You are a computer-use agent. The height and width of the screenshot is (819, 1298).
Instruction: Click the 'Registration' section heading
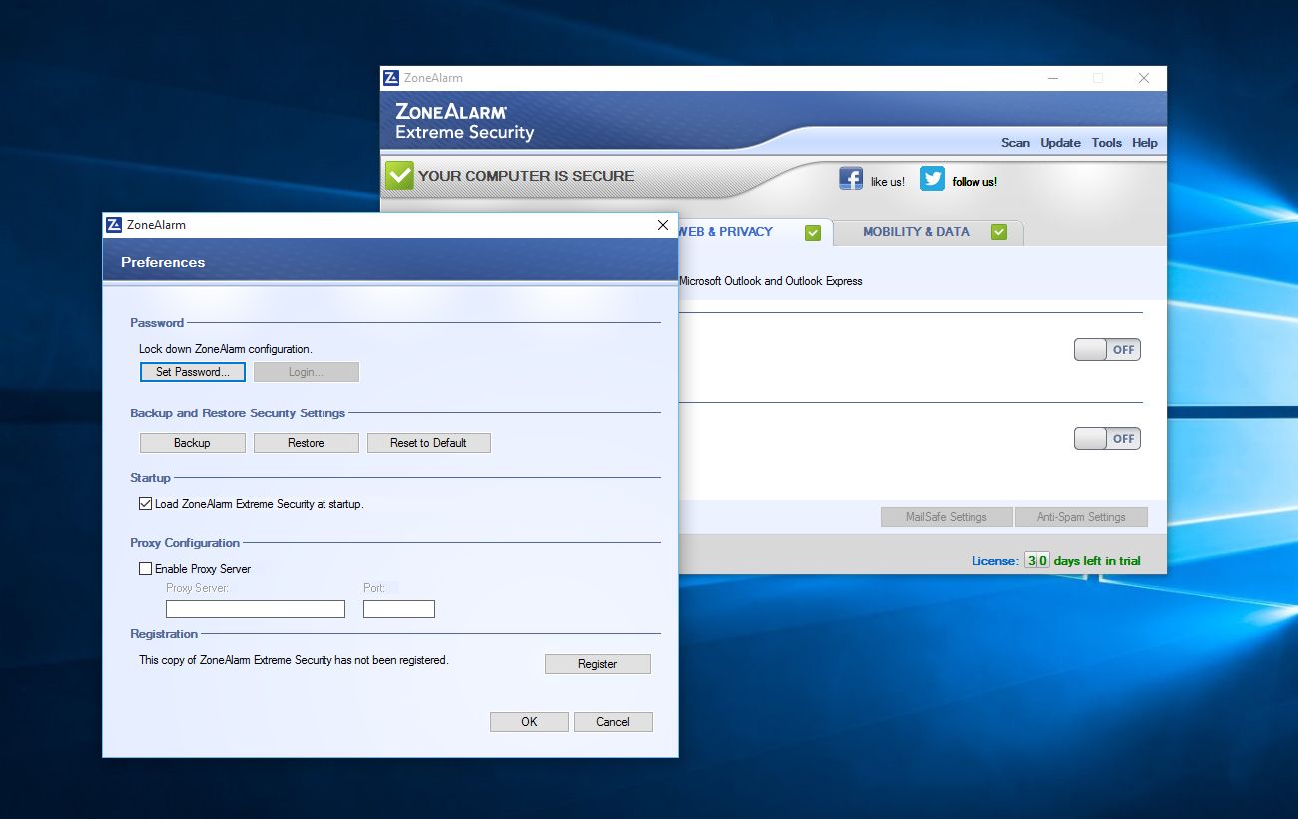[x=164, y=634]
